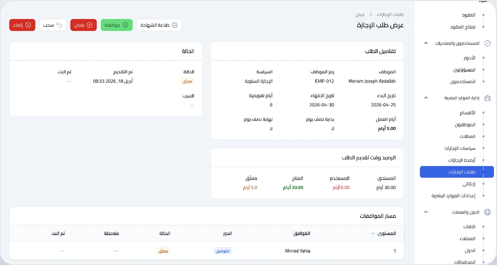Click معلّق badge in approvals table row
Screen dimensions: 497x265
164,251
